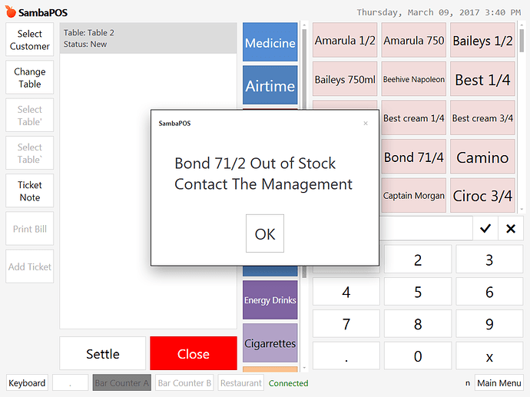Open the Main Menu
The height and width of the screenshot is (397, 530).
click(499, 383)
